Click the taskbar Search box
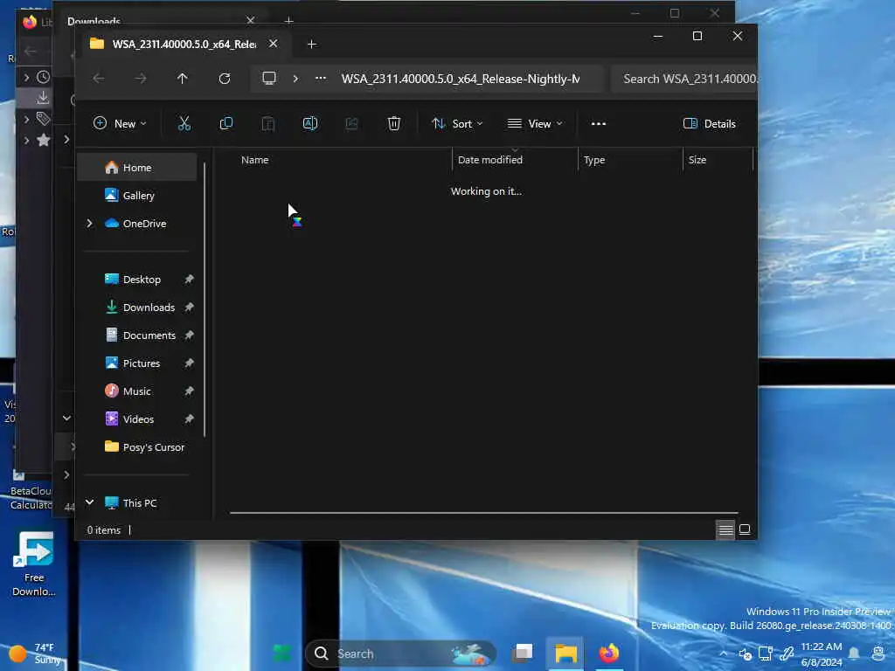This screenshot has width=895, height=671. (400, 654)
